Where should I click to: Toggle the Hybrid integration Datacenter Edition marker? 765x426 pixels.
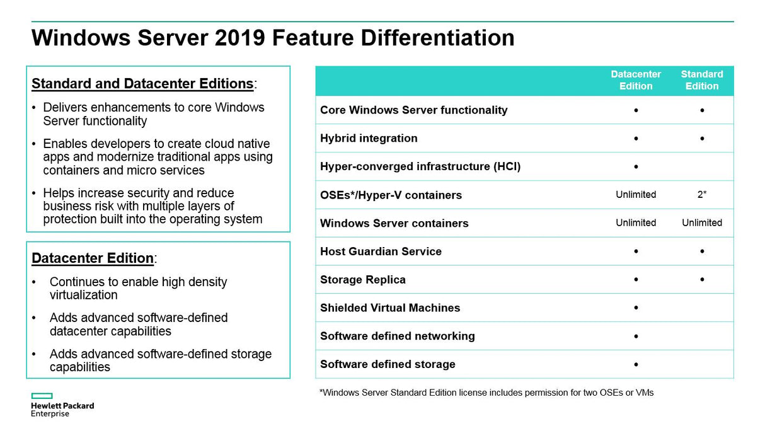pos(636,138)
